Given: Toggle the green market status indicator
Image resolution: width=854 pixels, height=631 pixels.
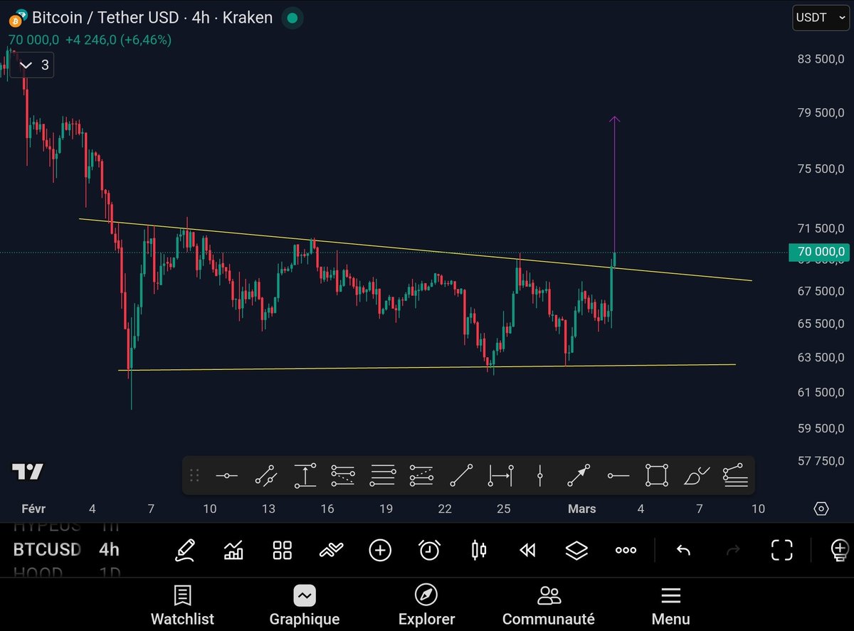Looking at the screenshot, I should pyautogui.click(x=292, y=18).
